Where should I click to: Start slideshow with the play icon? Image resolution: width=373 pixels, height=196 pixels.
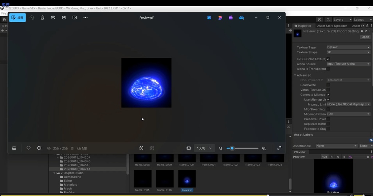pos(75,17)
